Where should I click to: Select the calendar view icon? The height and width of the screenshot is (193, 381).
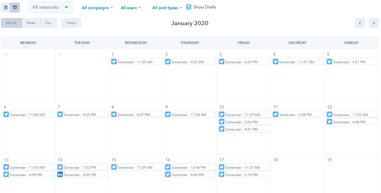15,7
